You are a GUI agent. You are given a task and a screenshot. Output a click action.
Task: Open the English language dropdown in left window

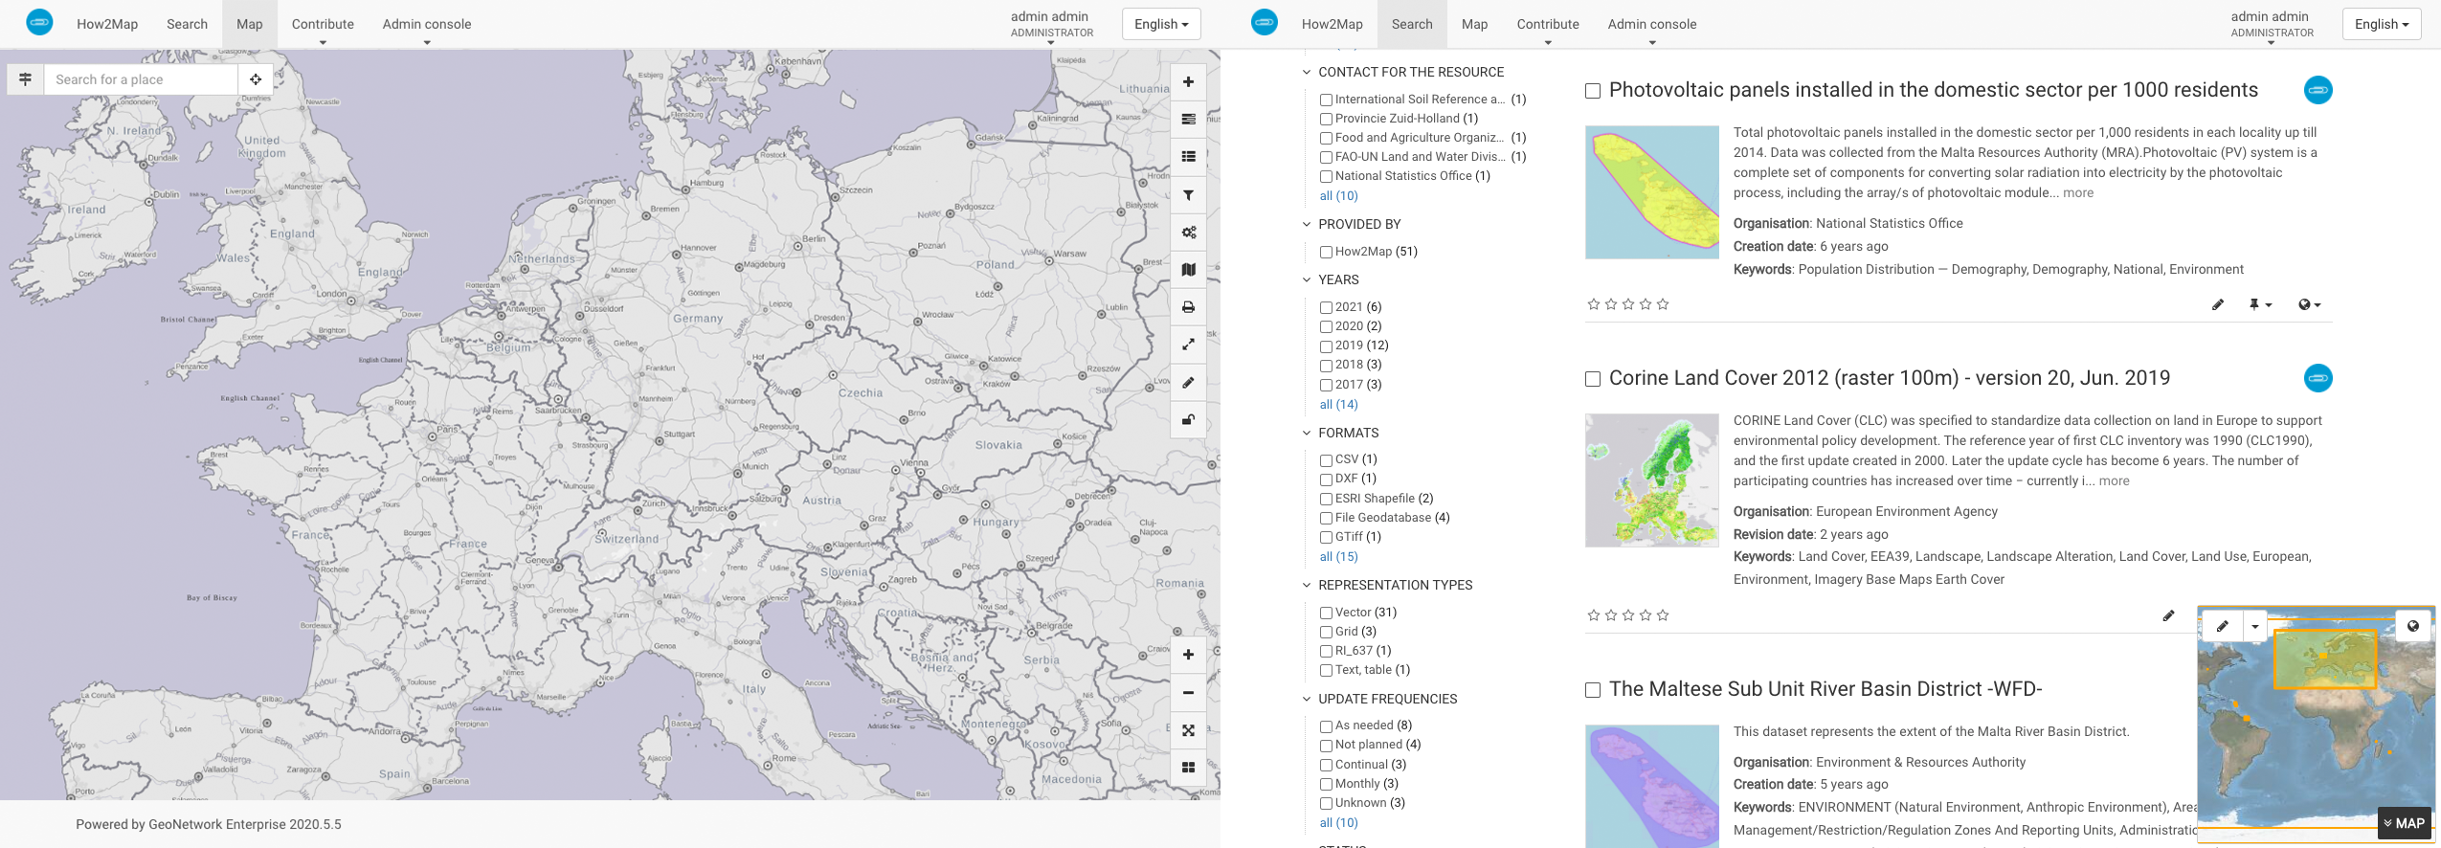(1161, 24)
